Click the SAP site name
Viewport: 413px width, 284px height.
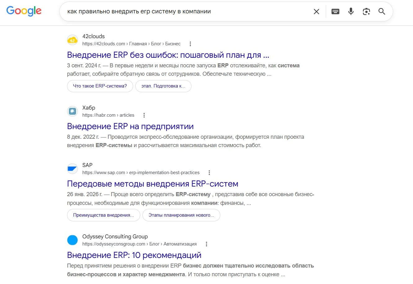click(87, 165)
